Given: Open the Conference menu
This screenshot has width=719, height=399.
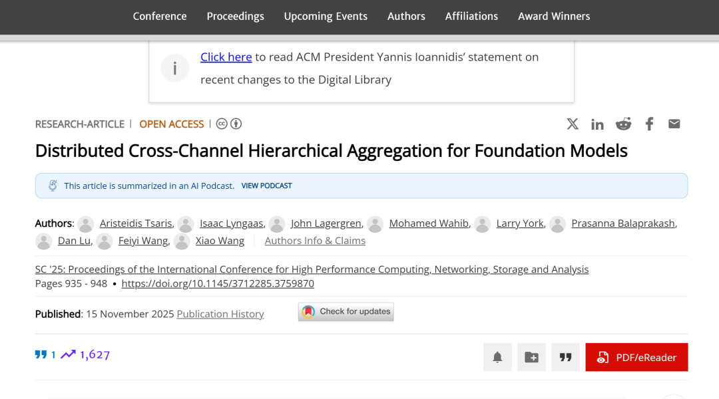Looking at the screenshot, I should click(160, 16).
